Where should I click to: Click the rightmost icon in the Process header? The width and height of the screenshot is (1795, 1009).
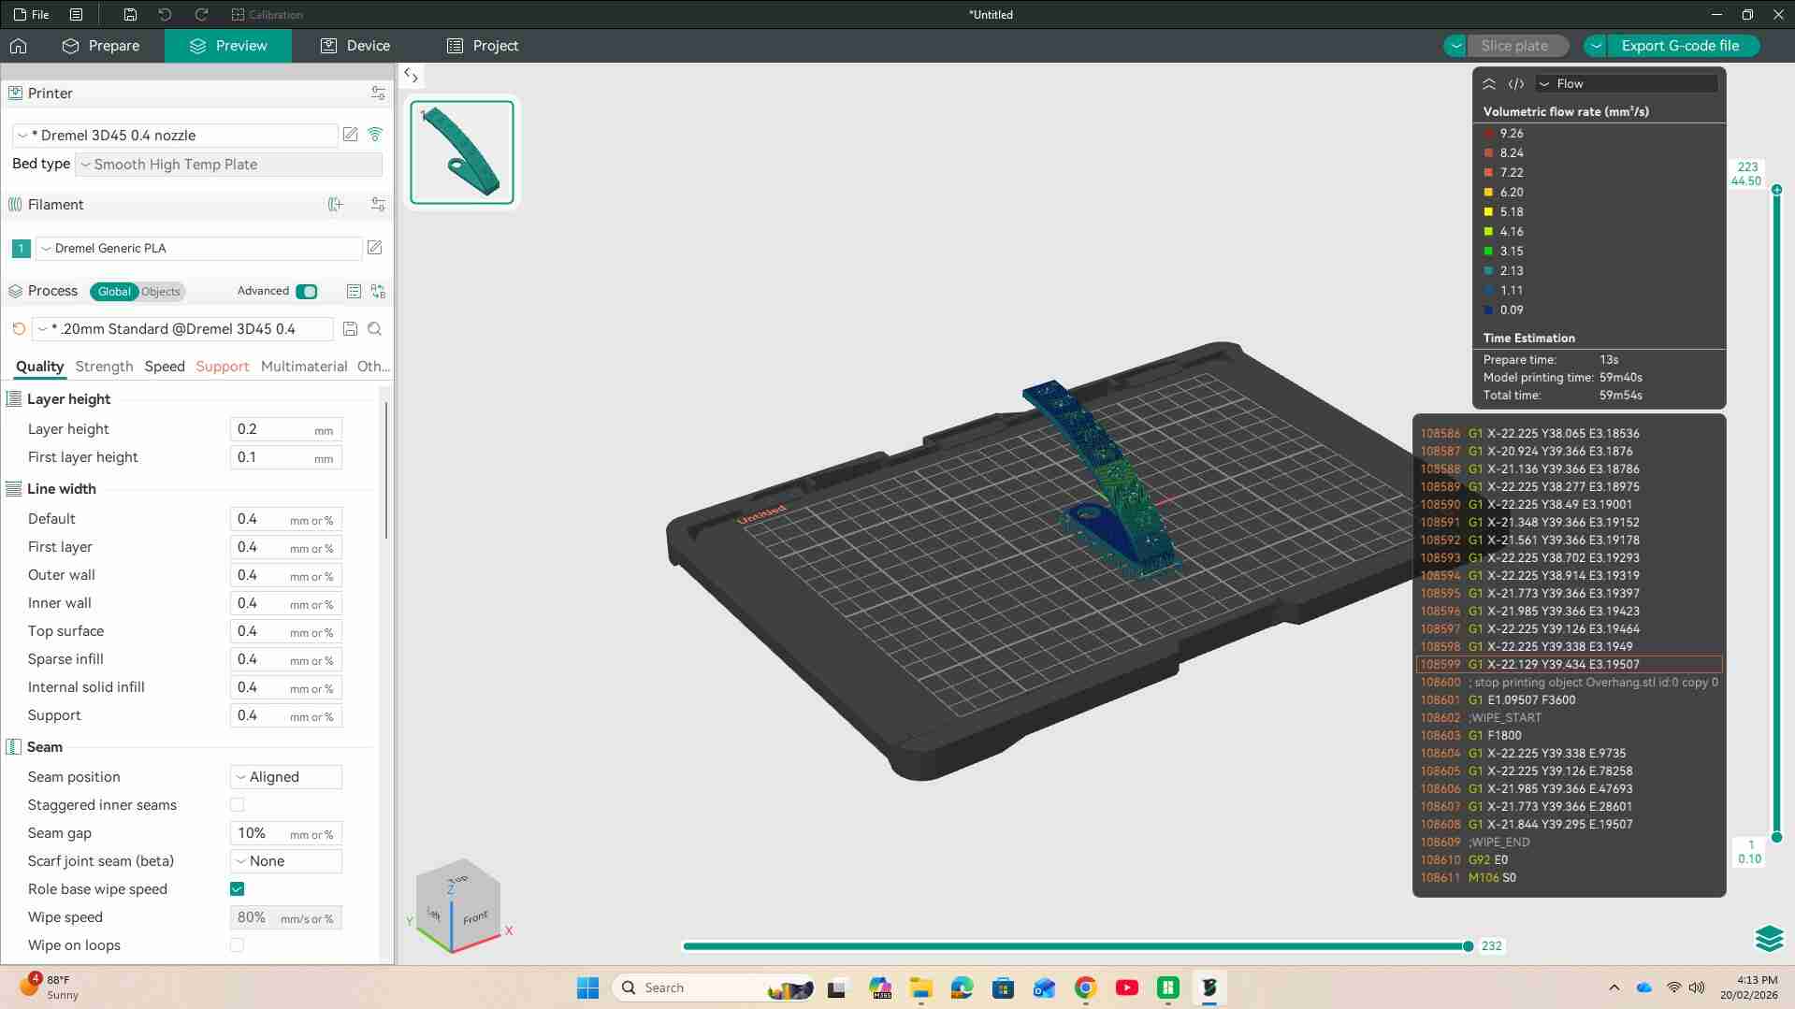378,292
